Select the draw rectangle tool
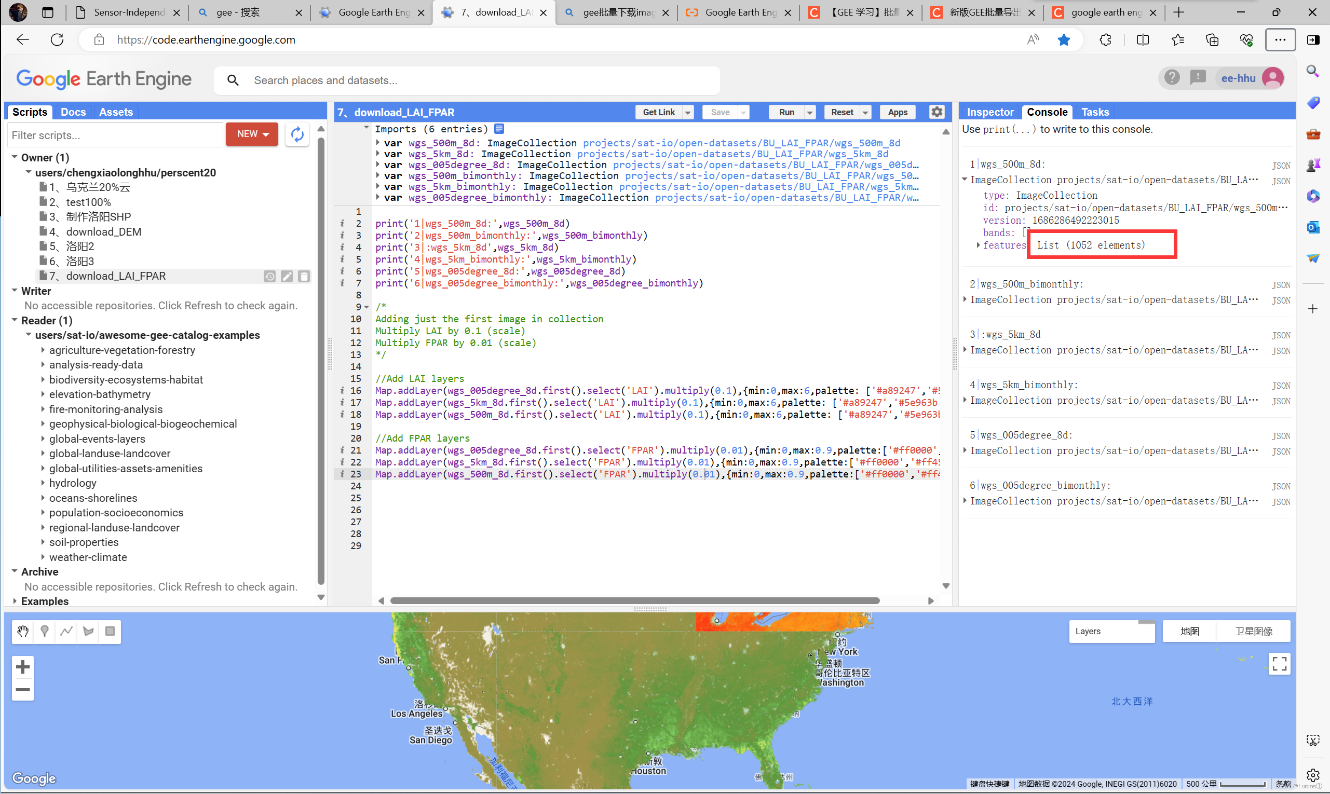 point(110,632)
